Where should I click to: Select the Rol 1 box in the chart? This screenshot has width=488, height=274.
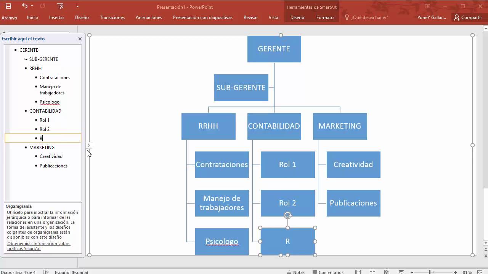[x=287, y=165]
